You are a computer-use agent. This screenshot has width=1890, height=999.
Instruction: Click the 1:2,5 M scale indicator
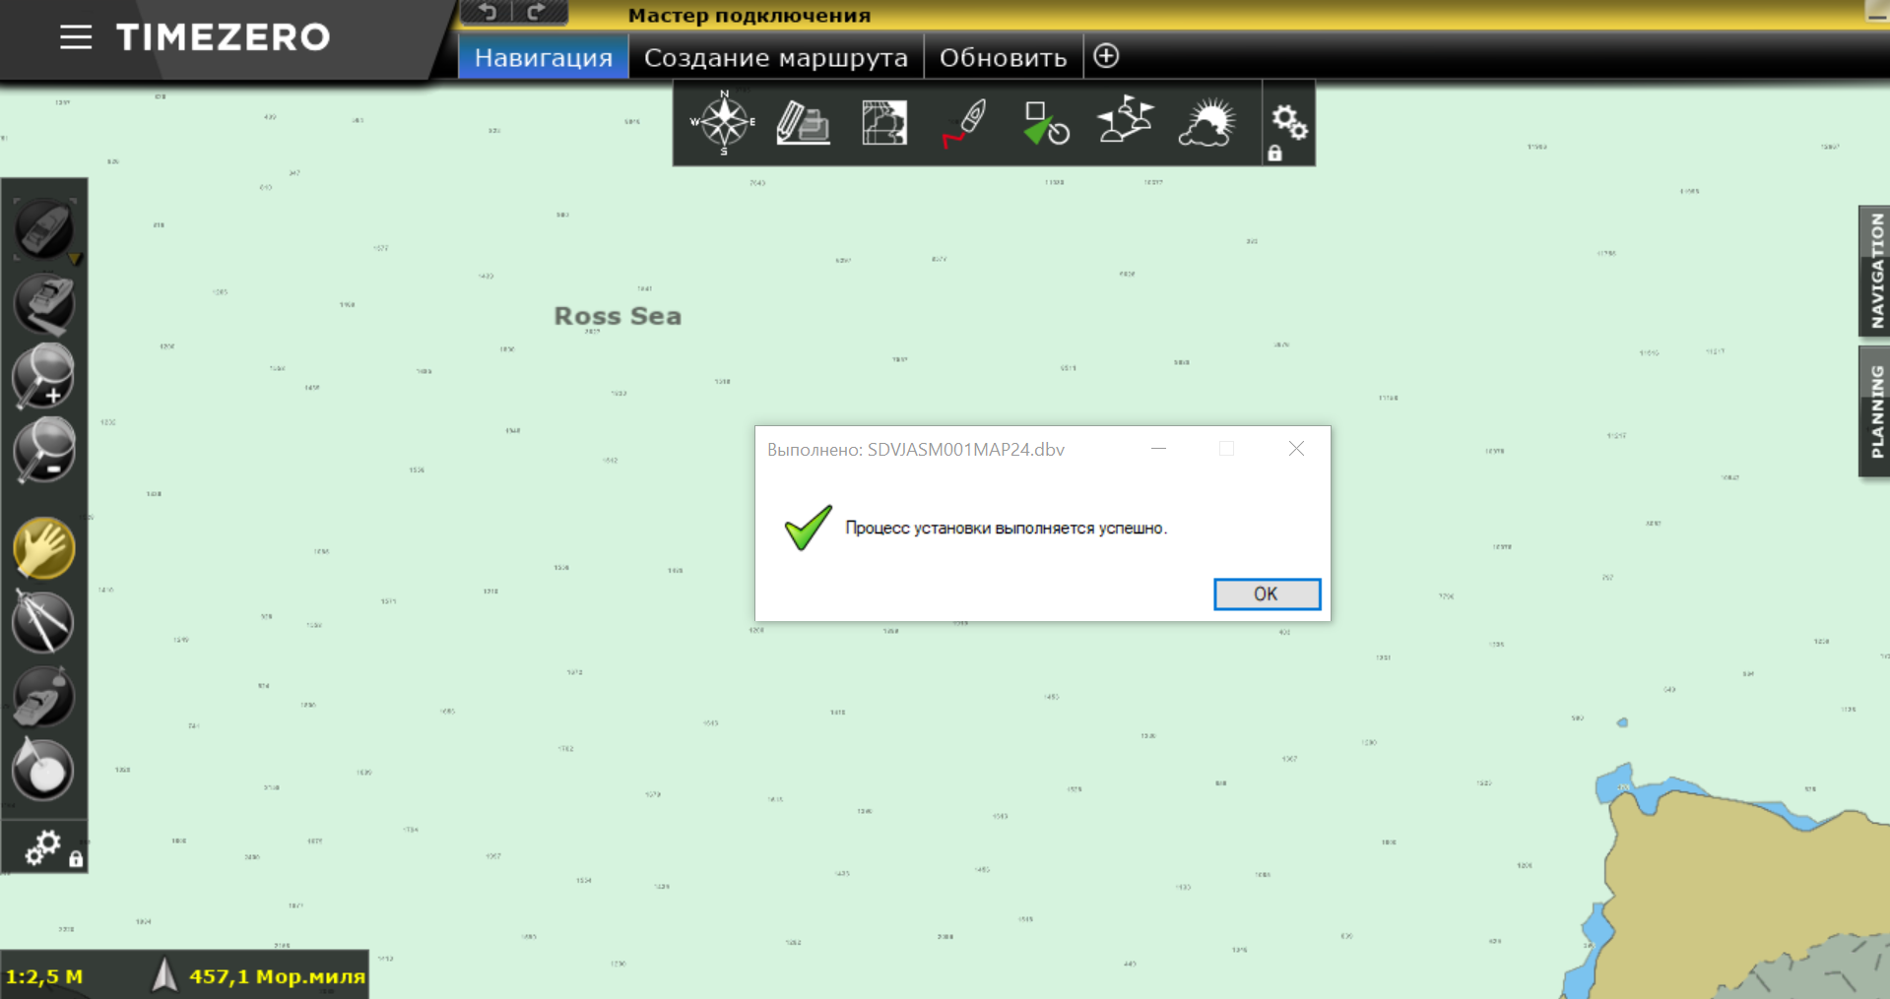click(45, 975)
